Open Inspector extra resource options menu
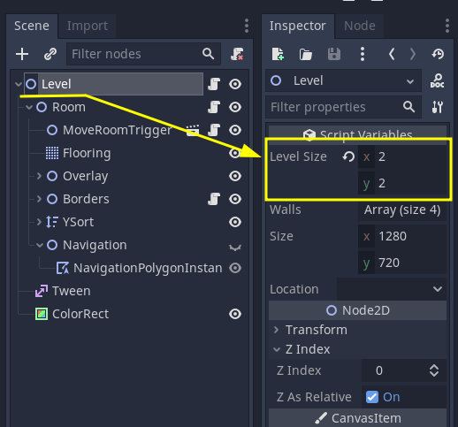This screenshot has height=427, width=458. tap(363, 54)
